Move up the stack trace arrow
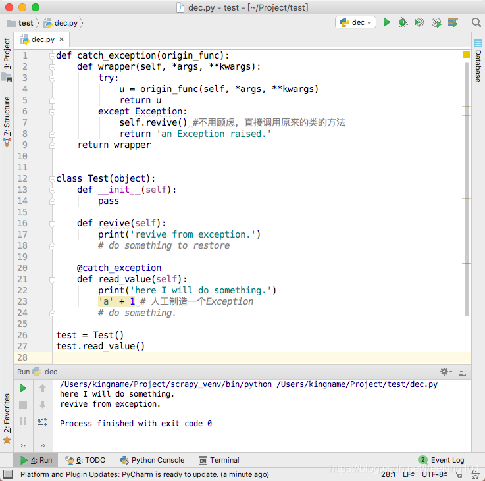This screenshot has width=485, height=481. [x=43, y=388]
